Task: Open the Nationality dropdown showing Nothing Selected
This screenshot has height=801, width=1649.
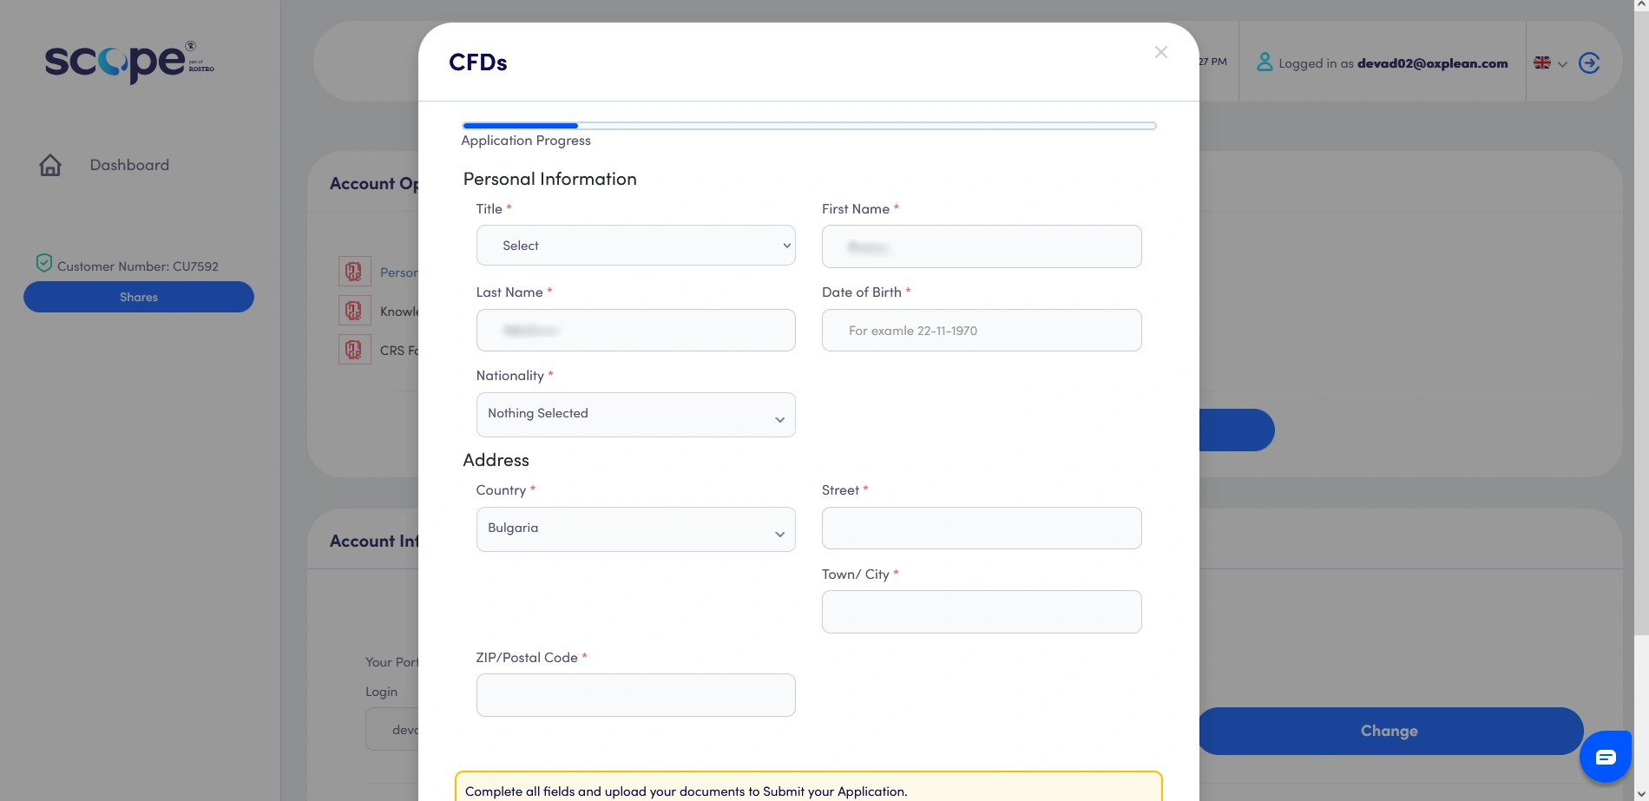Action: 635,414
